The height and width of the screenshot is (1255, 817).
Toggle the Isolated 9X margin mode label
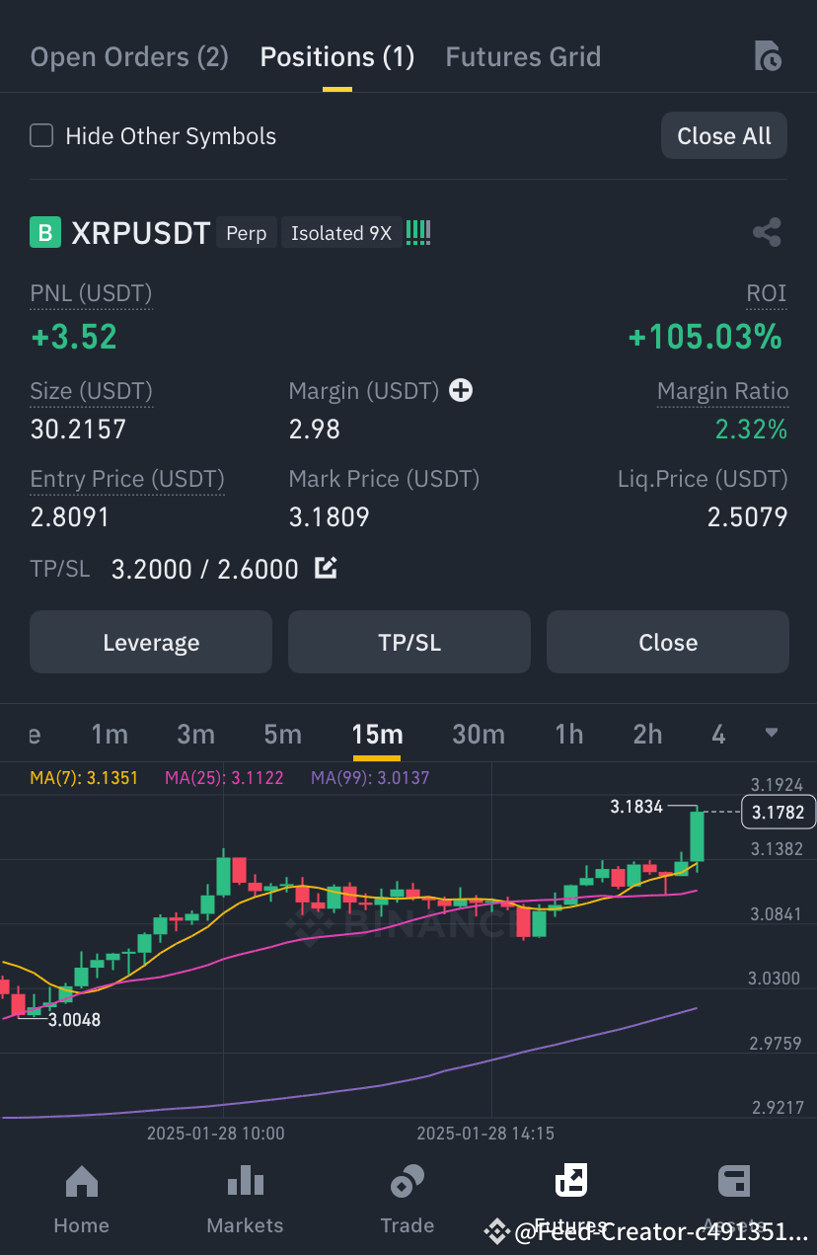coord(340,233)
